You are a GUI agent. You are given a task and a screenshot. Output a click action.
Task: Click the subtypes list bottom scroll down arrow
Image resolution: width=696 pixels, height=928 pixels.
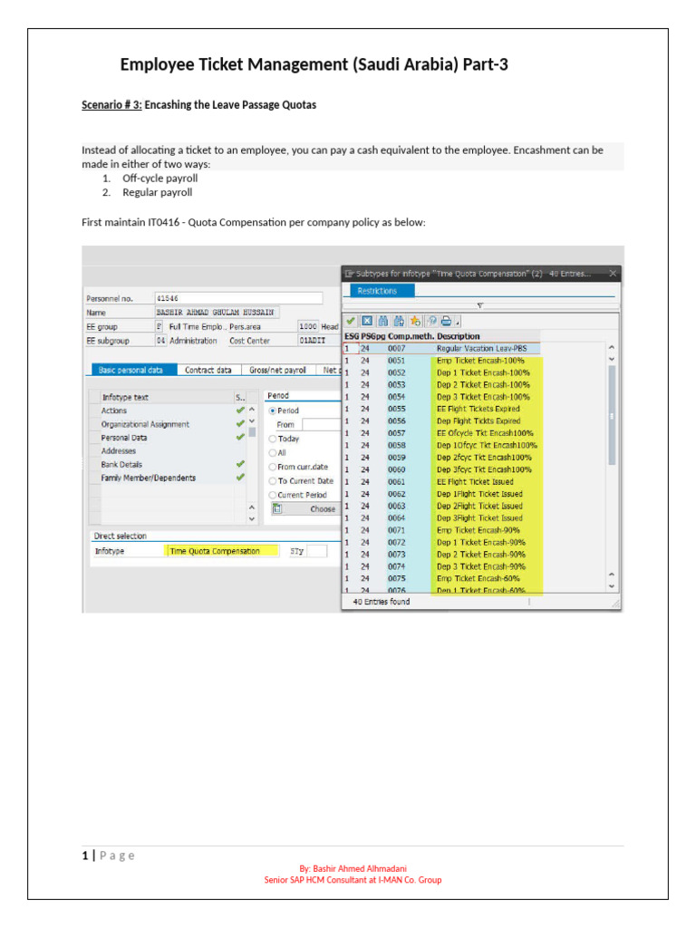(x=612, y=586)
